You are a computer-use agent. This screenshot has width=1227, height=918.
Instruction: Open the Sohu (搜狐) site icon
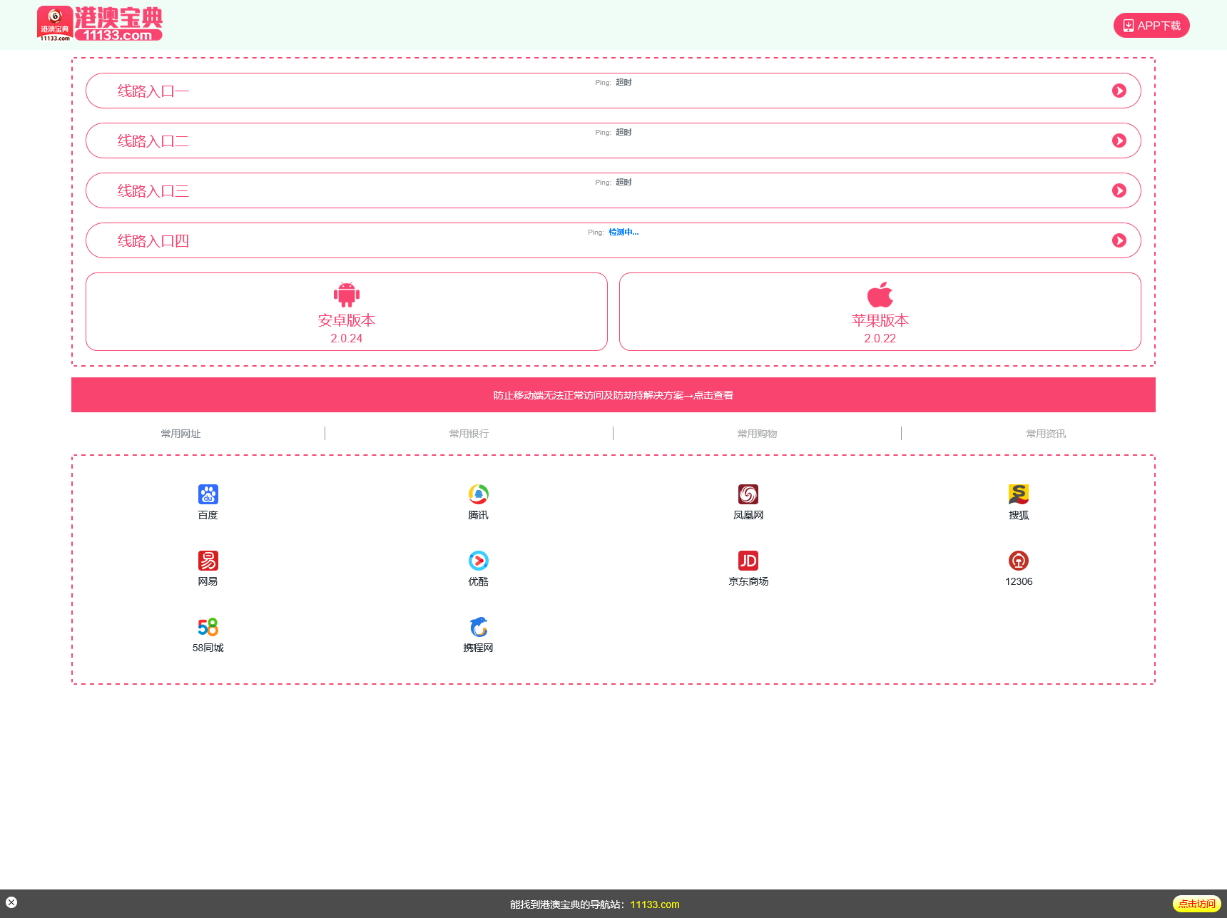(x=1018, y=494)
